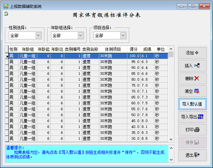
Task: Click the 插入 (Insert) button
Action: click(192, 66)
